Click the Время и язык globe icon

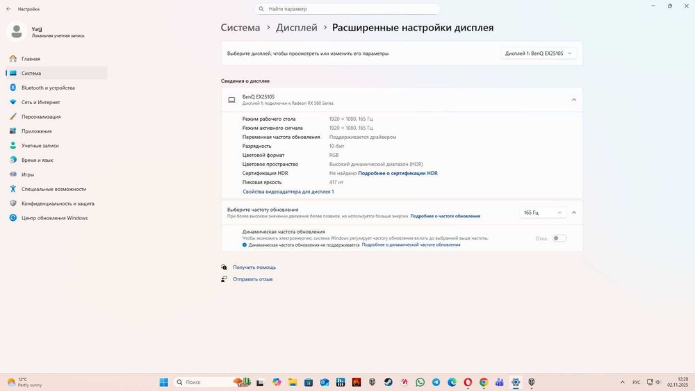(13, 160)
